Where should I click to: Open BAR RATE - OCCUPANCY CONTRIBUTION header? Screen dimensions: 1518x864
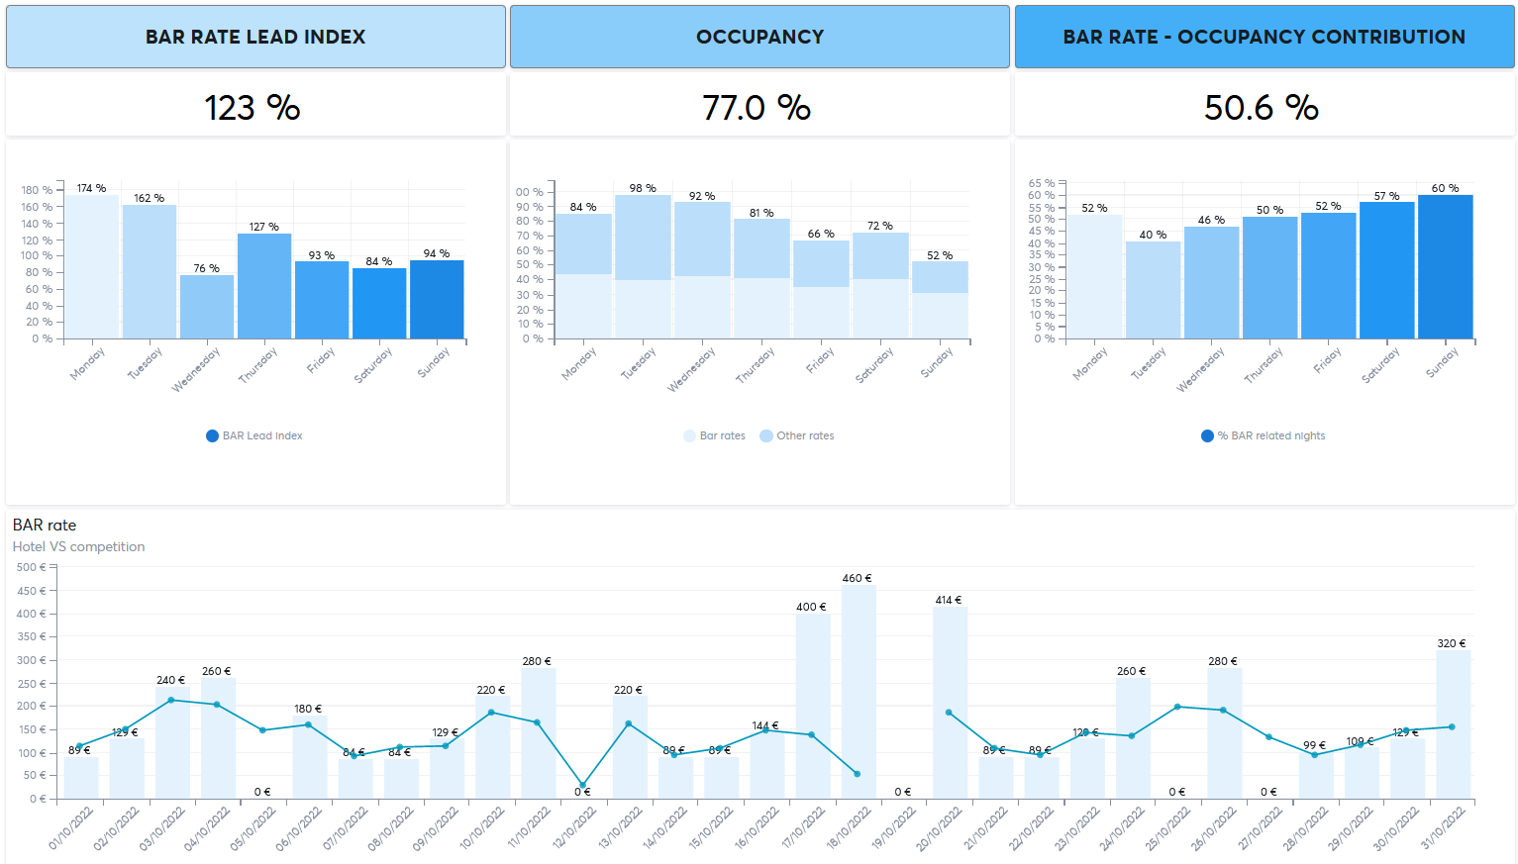(x=1265, y=37)
